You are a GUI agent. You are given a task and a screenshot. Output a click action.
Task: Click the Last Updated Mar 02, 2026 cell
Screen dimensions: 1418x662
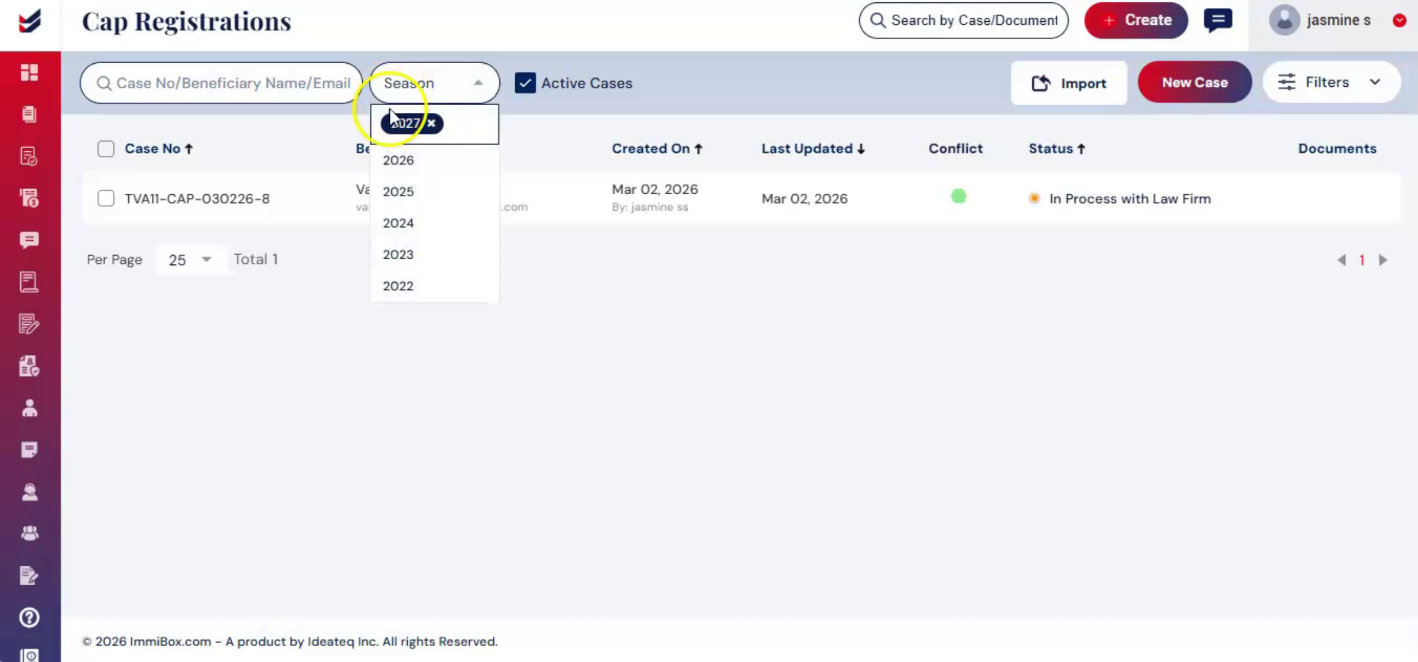[x=804, y=199]
